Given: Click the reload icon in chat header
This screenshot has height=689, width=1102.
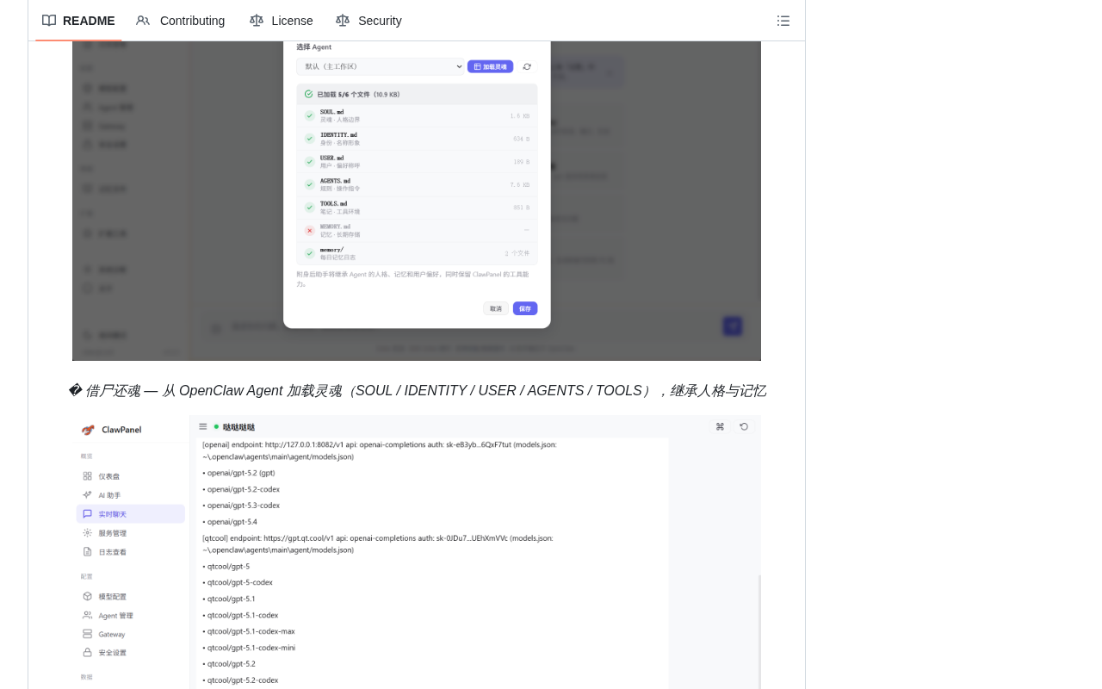Looking at the screenshot, I should [744, 426].
